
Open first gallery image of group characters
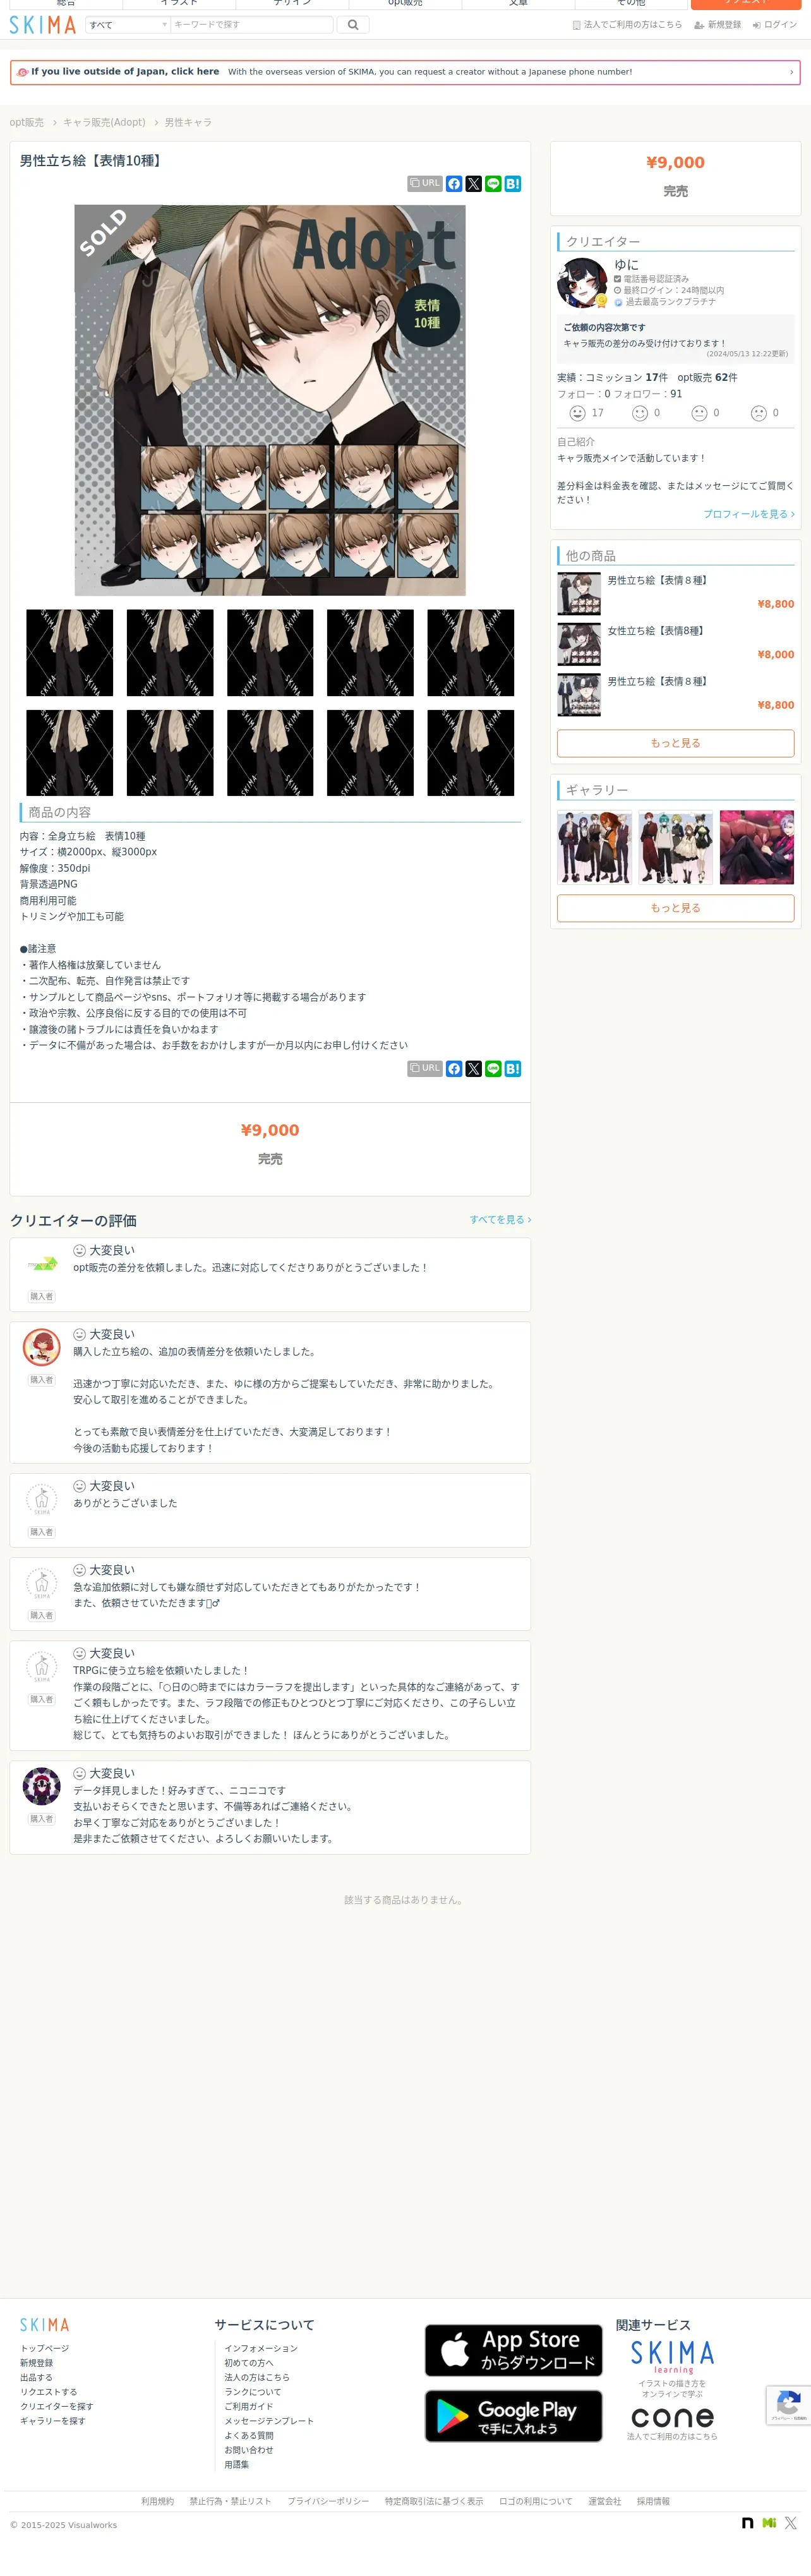(x=594, y=847)
